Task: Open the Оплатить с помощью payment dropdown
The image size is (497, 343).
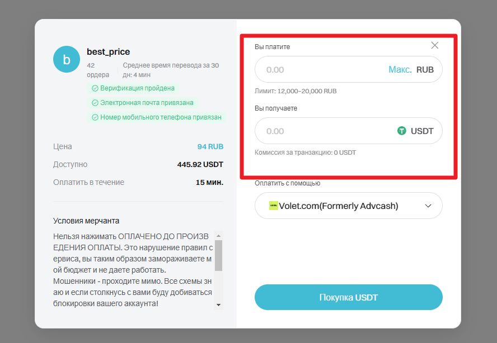Action: (x=348, y=206)
